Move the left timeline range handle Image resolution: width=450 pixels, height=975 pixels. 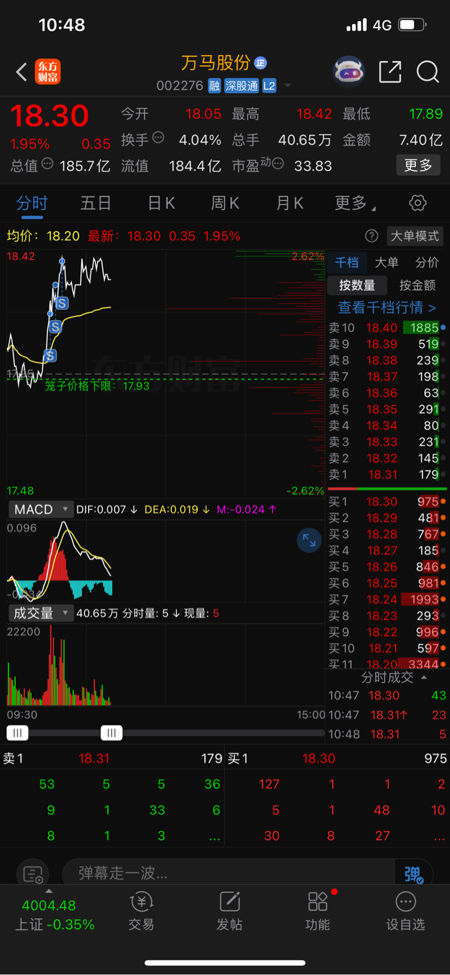click(x=17, y=732)
